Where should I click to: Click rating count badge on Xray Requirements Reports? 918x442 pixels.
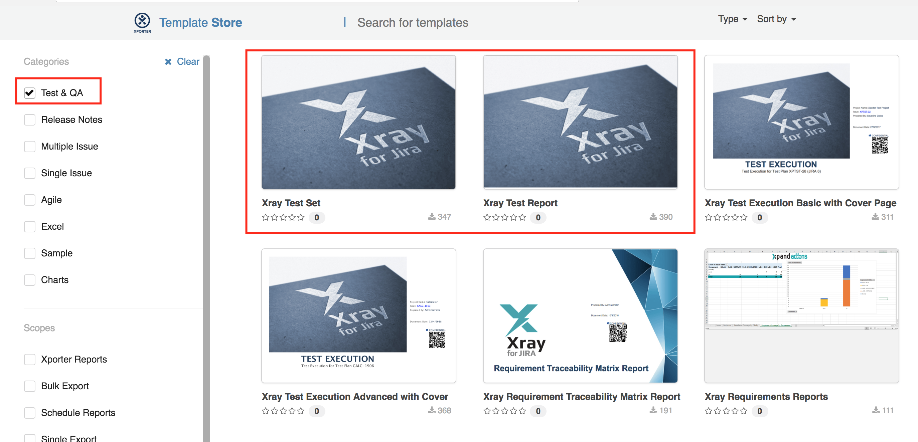click(759, 411)
